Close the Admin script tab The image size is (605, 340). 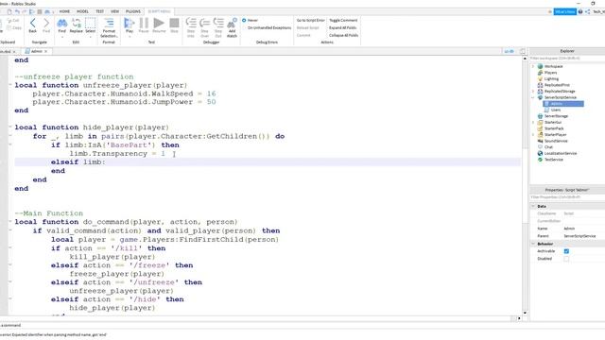tap(46, 51)
